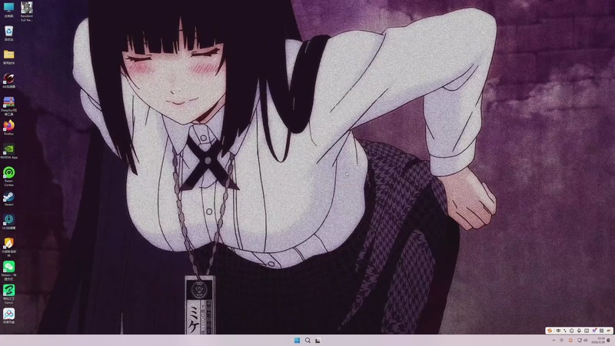Open the clock and date calendar flyout

(598, 340)
